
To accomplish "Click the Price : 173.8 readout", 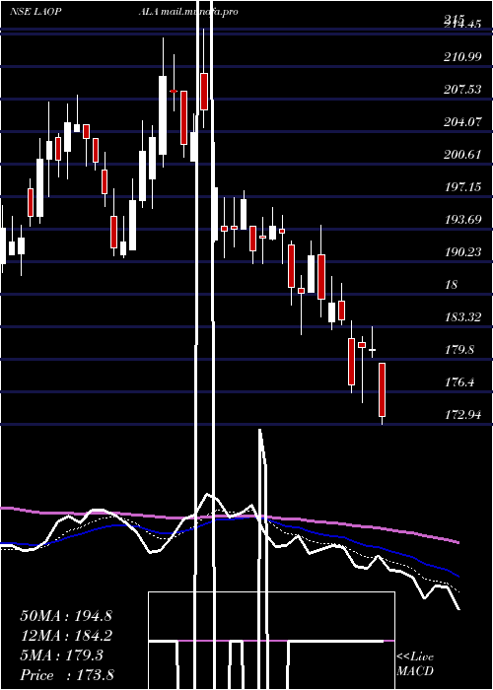I will (x=66, y=675).
